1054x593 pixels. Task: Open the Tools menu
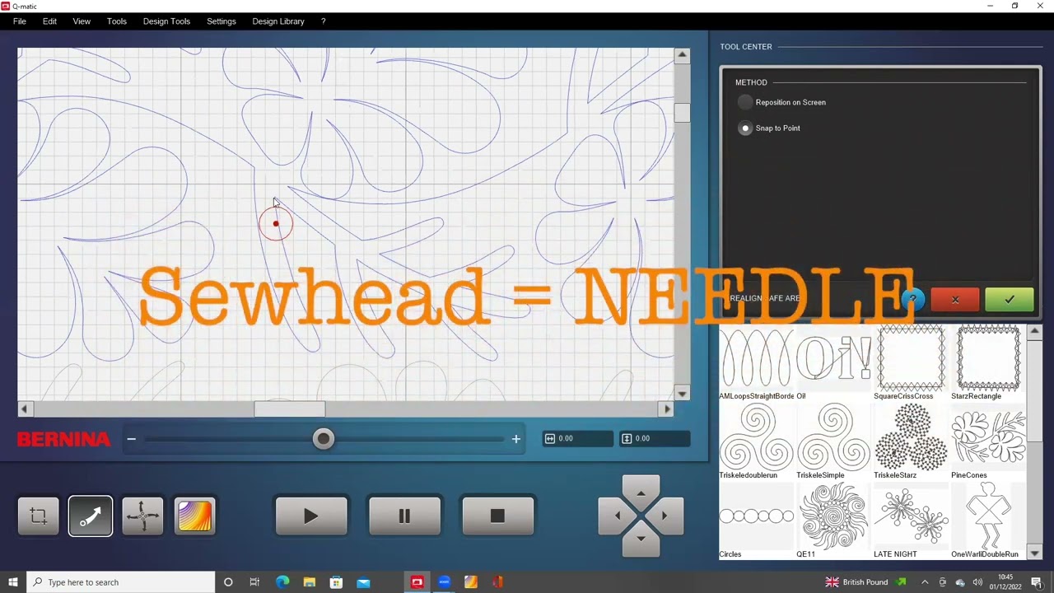click(x=117, y=21)
